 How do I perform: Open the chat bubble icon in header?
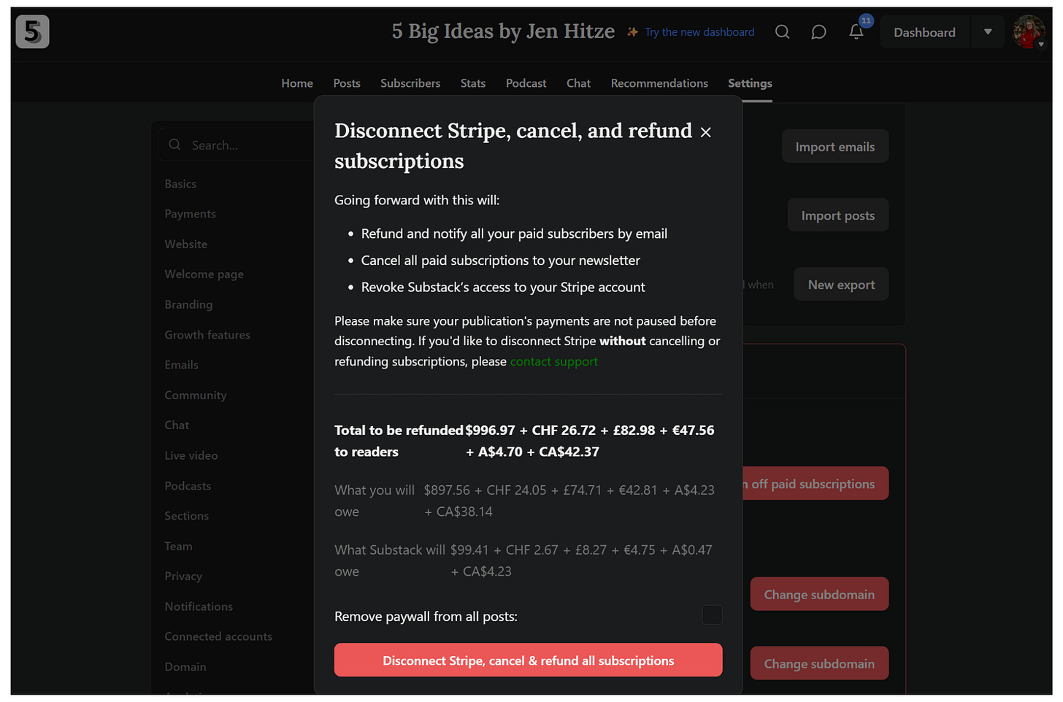click(x=818, y=32)
